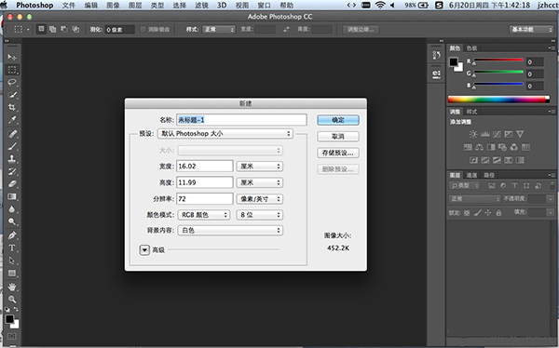Click foreground color swatch in Color panel
Image resolution: width=559 pixels, height=348 pixels.
click(454, 62)
